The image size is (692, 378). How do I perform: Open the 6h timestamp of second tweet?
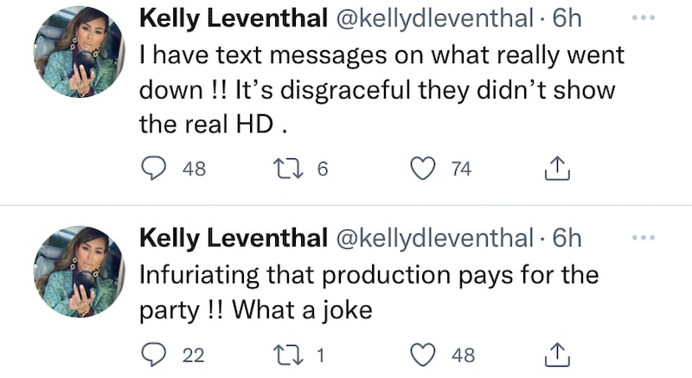(567, 238)
